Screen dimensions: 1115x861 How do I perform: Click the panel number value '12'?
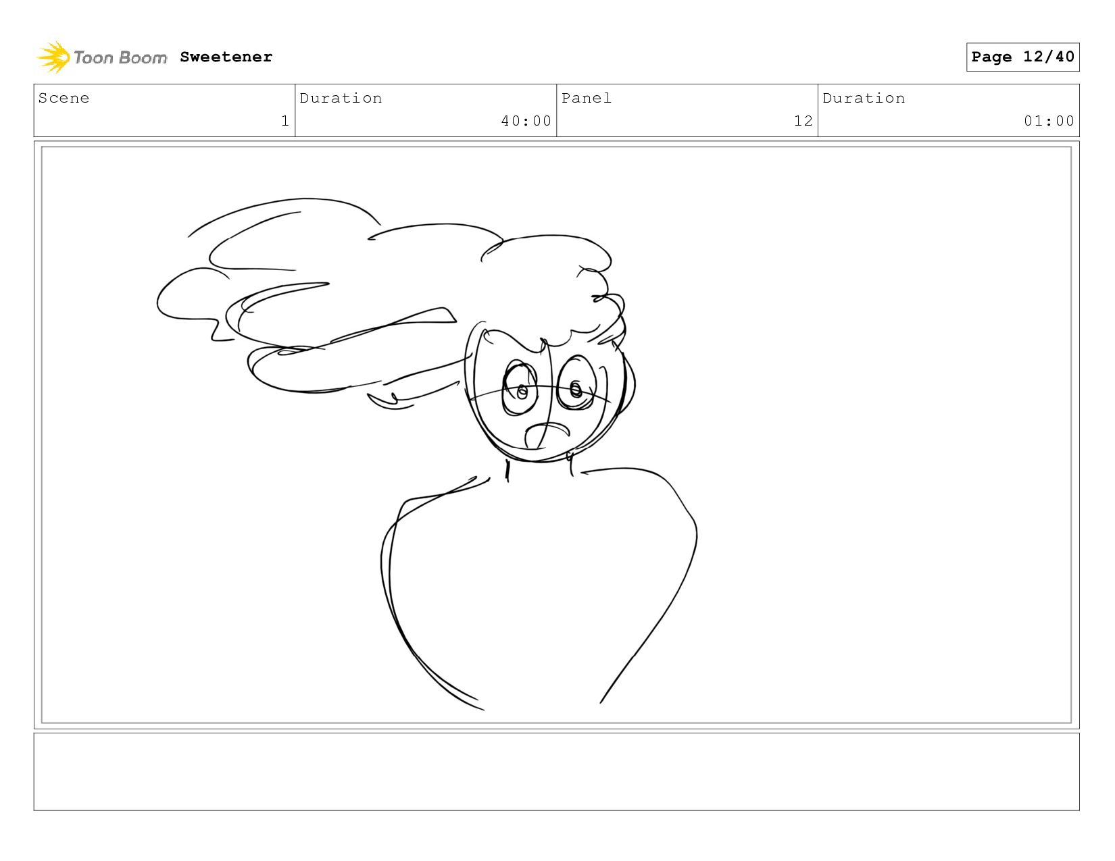[803, 121]
